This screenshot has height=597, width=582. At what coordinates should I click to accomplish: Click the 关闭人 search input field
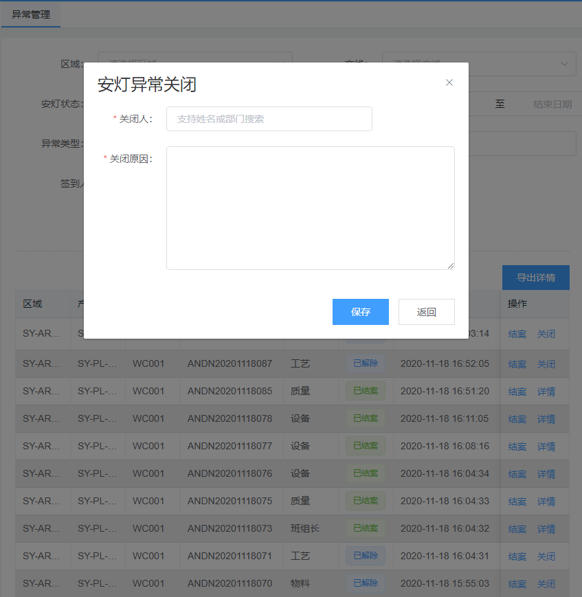[x=269, y=119]
